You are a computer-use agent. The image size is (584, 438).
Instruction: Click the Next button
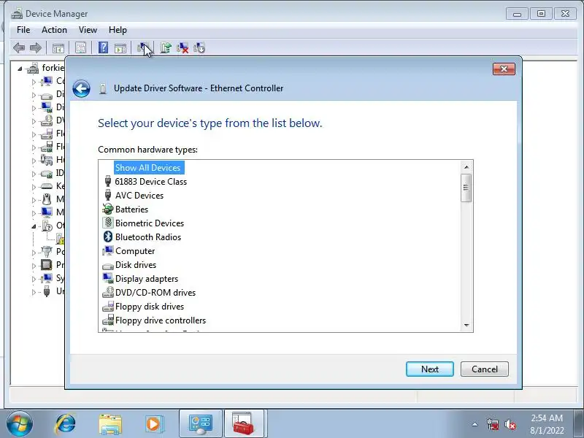pyautogui.click(x=430, y=369)
